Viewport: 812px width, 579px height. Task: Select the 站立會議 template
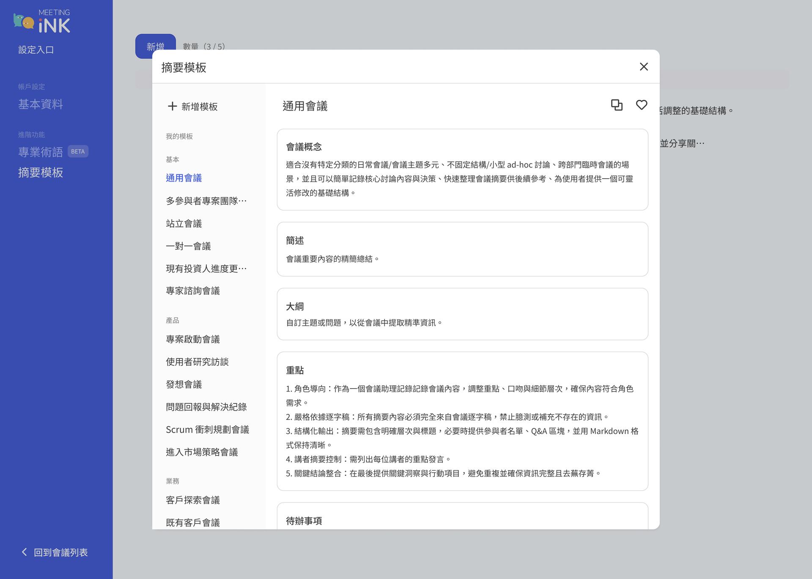pos(184,223)
